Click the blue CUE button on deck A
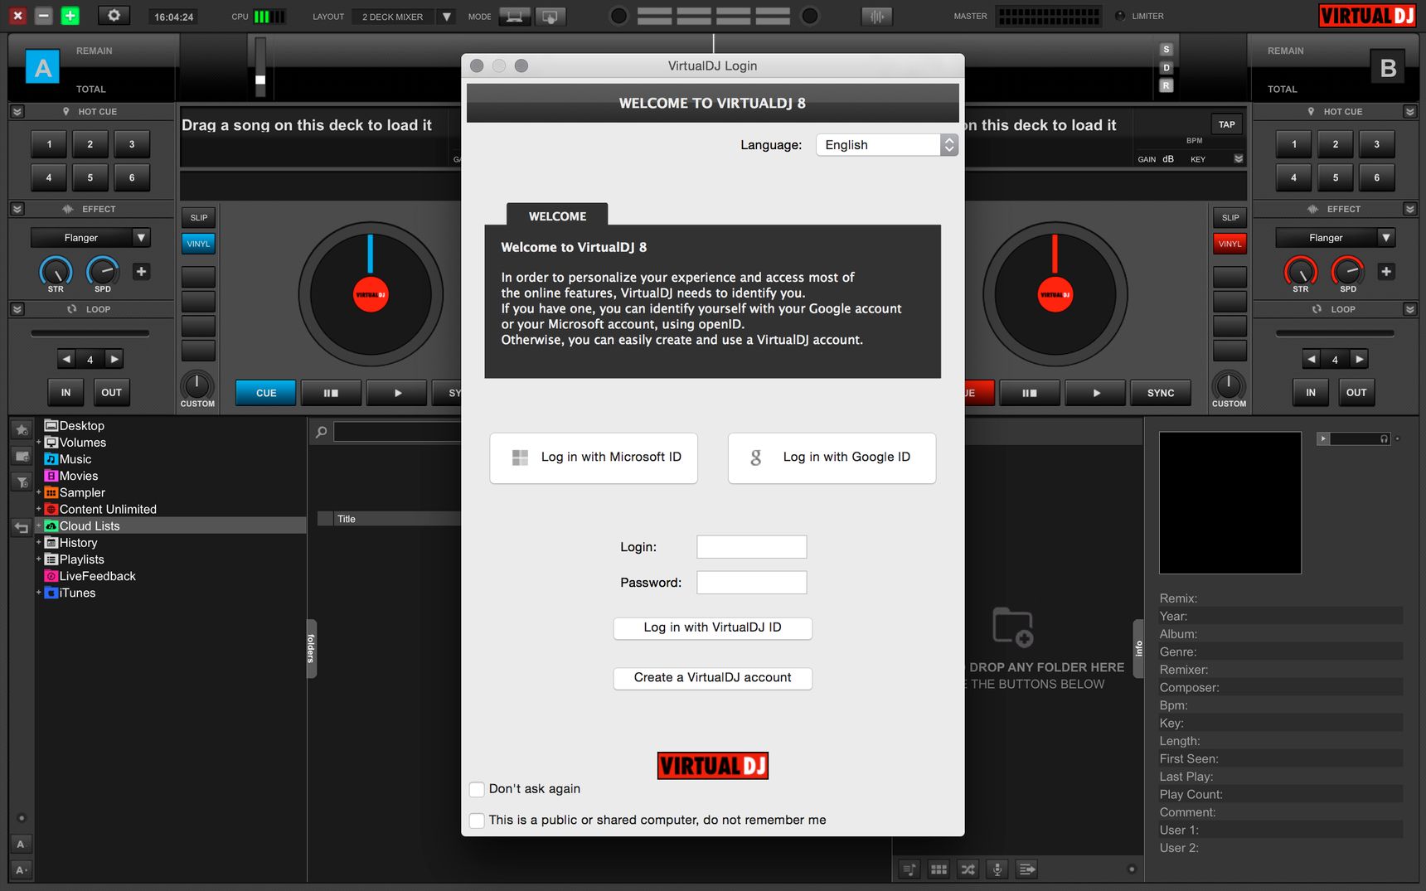This screenshot has width=1426, height=891. click(x=266, y=393)
